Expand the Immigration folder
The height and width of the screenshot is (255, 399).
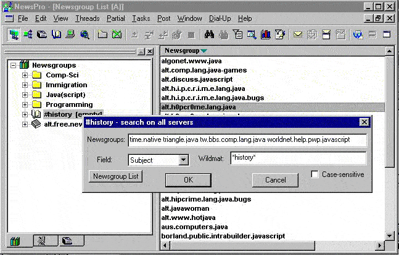point(25,85)
